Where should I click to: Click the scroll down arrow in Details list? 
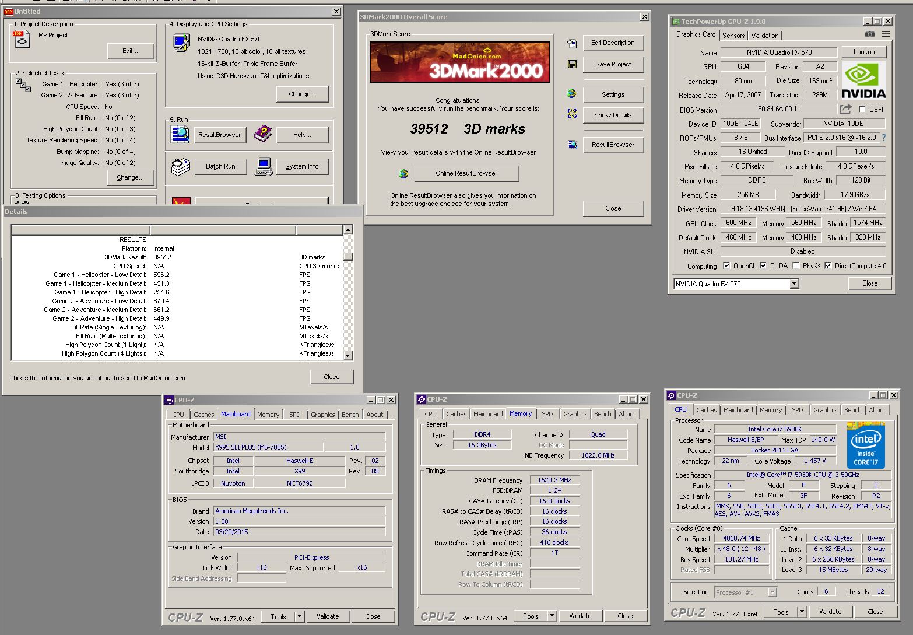coord(348,355)
